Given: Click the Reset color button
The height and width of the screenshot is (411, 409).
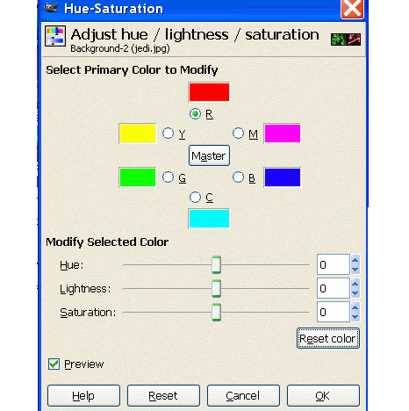Looking at the screenshot, I should click(328, 338).
